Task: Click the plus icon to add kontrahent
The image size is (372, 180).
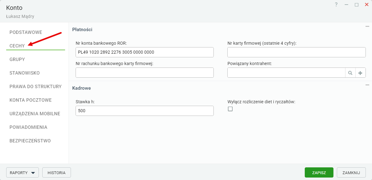Action: coord(360,73)
